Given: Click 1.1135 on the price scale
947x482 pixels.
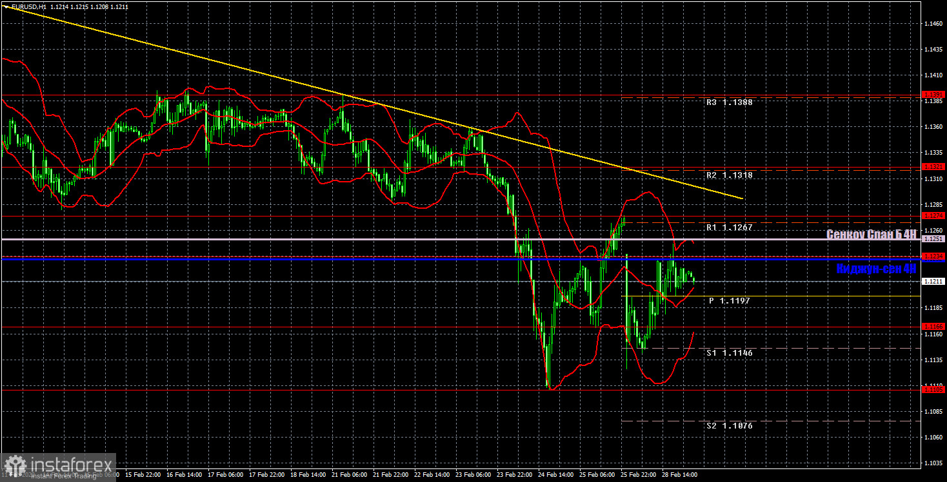Looking at the screenshot, I should point(934,360).
